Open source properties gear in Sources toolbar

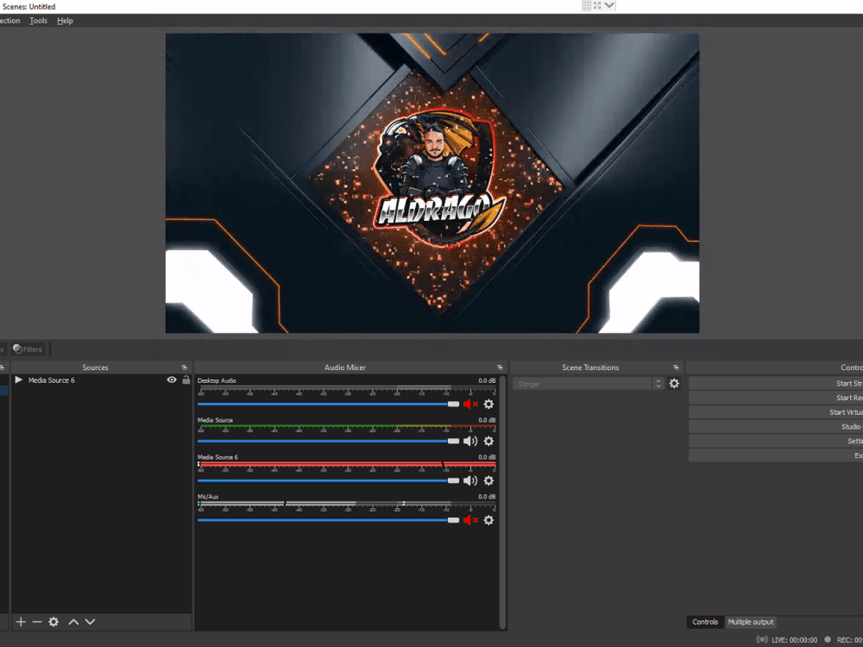click(x=54, y=622)
